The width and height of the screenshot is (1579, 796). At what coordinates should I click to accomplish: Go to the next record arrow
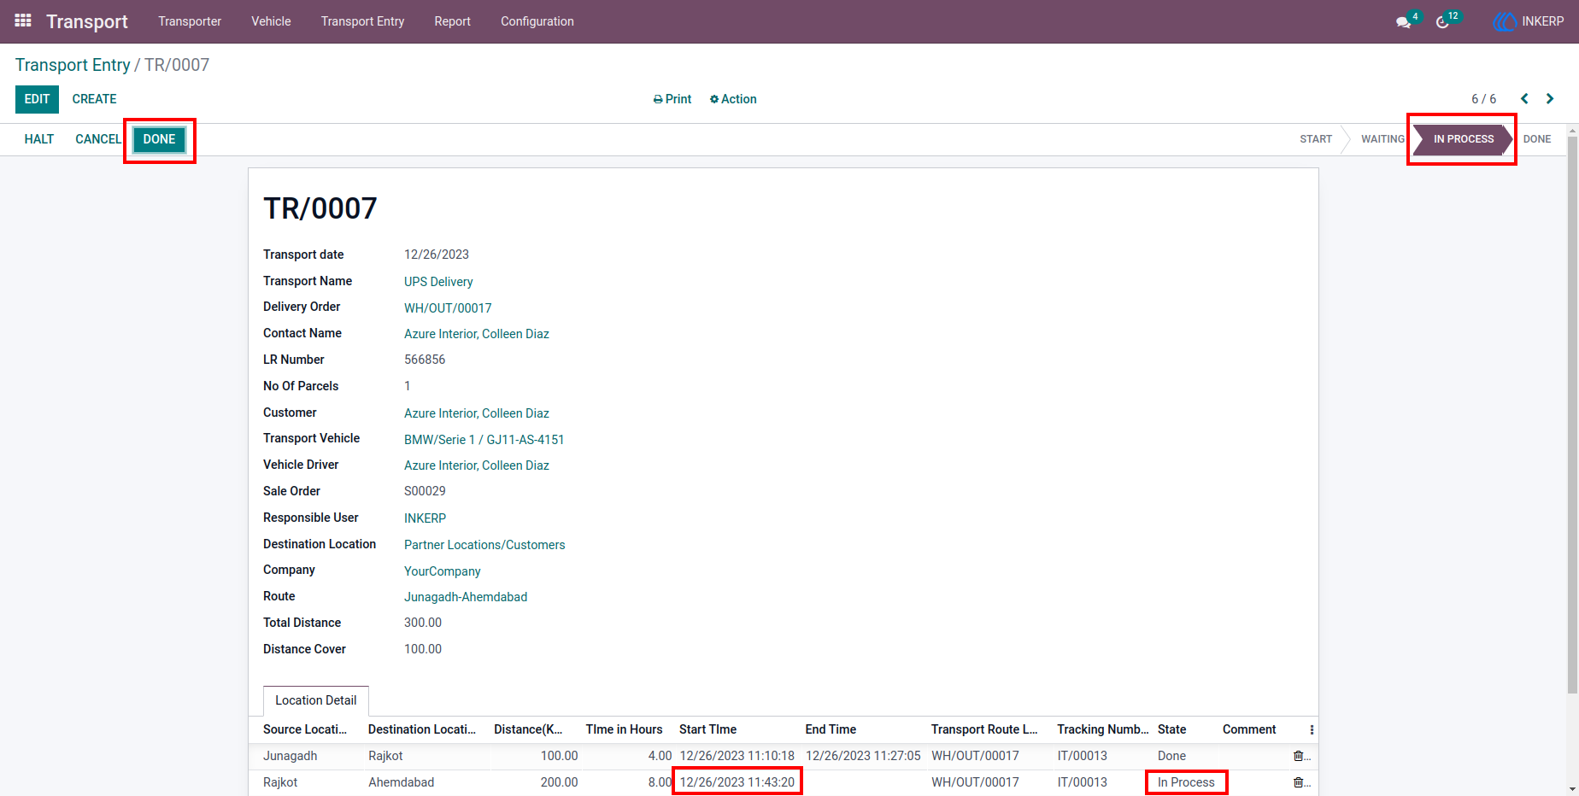(1550, 99)
